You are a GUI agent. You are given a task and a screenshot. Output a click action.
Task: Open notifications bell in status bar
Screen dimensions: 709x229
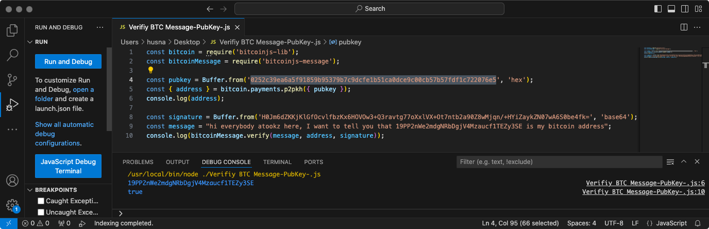coord(698,223)
